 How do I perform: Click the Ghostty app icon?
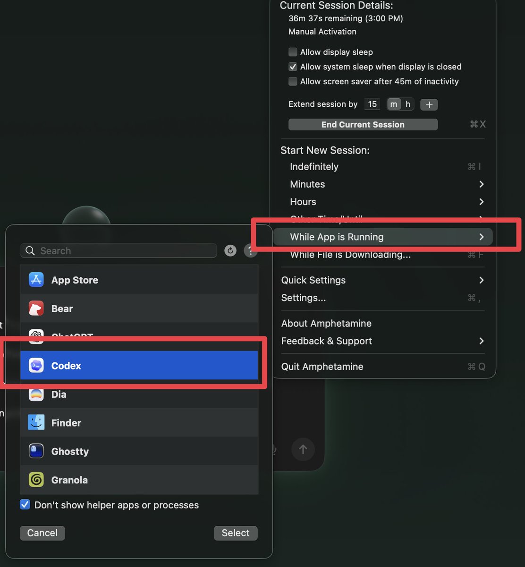[36, 451]
